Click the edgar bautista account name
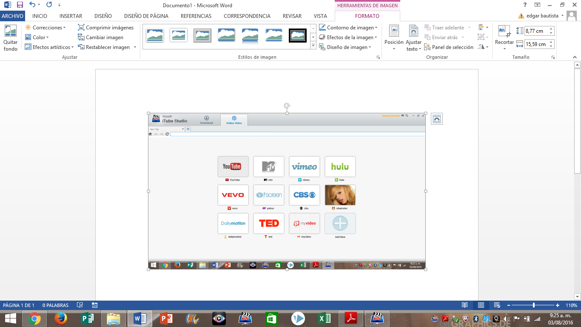The width and height of the screenshot is (581, 327). tap(543, 16)
